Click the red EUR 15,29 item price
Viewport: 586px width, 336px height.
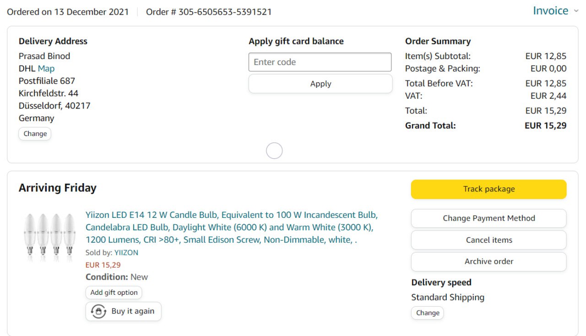[103, 265]
